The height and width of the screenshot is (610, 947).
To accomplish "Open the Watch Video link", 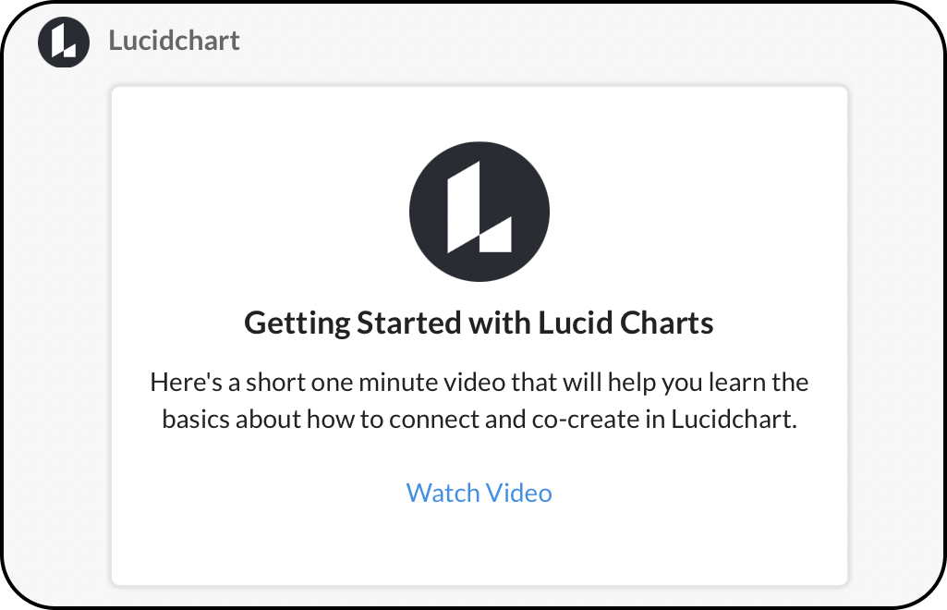I will click(479, 493).
